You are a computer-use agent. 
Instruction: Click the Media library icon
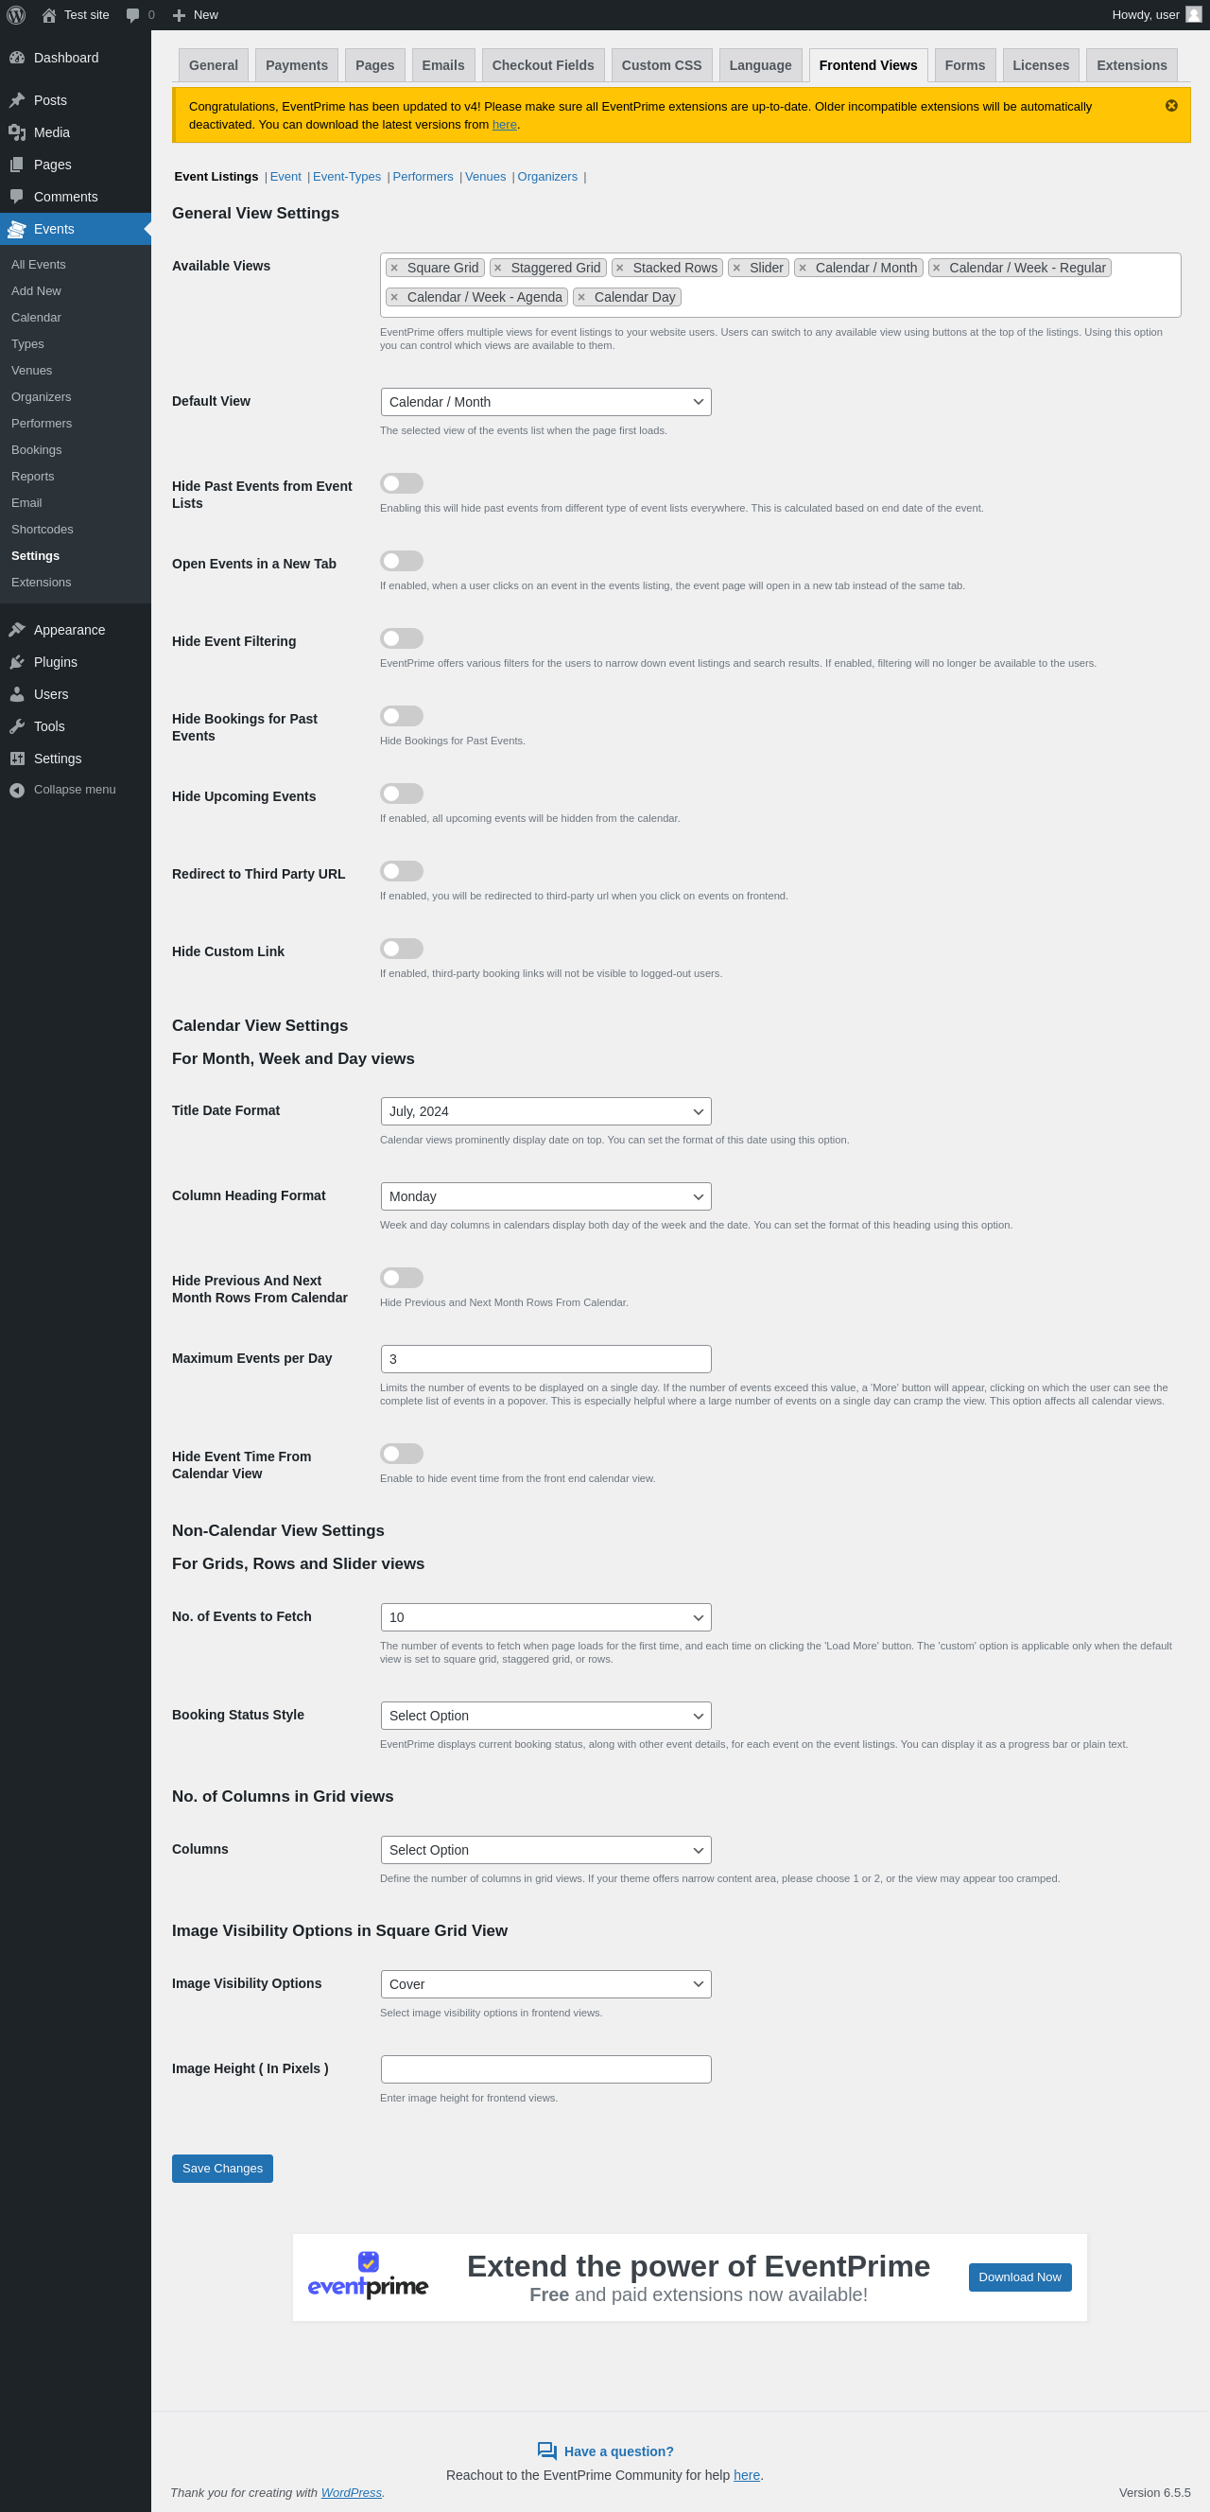[x=17, y=132]
